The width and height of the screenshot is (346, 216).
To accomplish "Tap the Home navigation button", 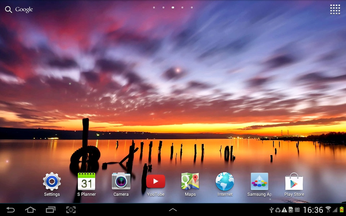I will pyautogui.click(x=30, y=210).
